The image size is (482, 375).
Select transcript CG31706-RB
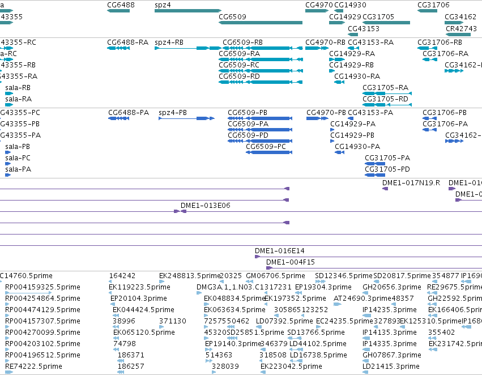coord(440,42)
